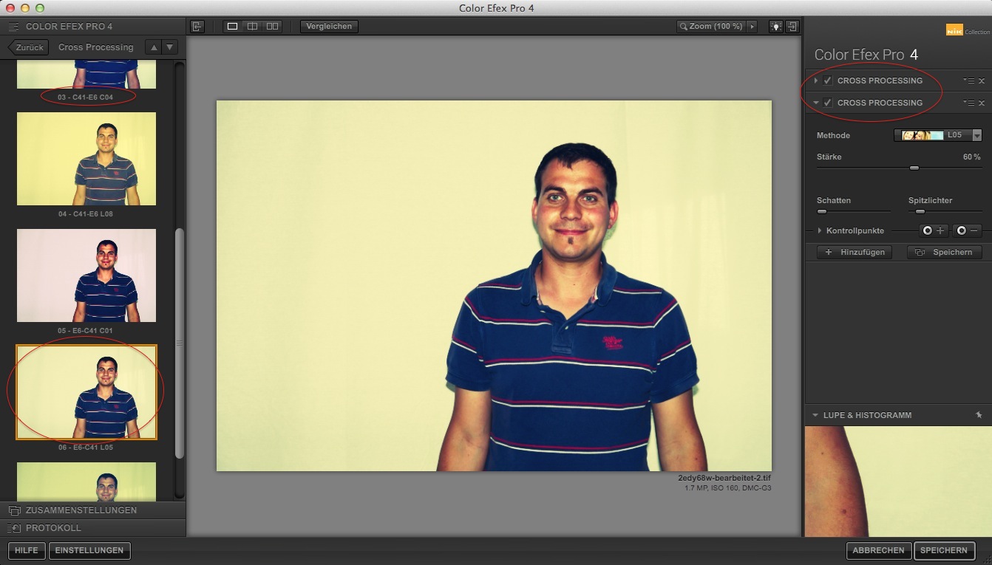Select the 05 - E6-C41 C01 preset thumbnail
The width and height of the screenshot is (992, 565).
point(86,275)
